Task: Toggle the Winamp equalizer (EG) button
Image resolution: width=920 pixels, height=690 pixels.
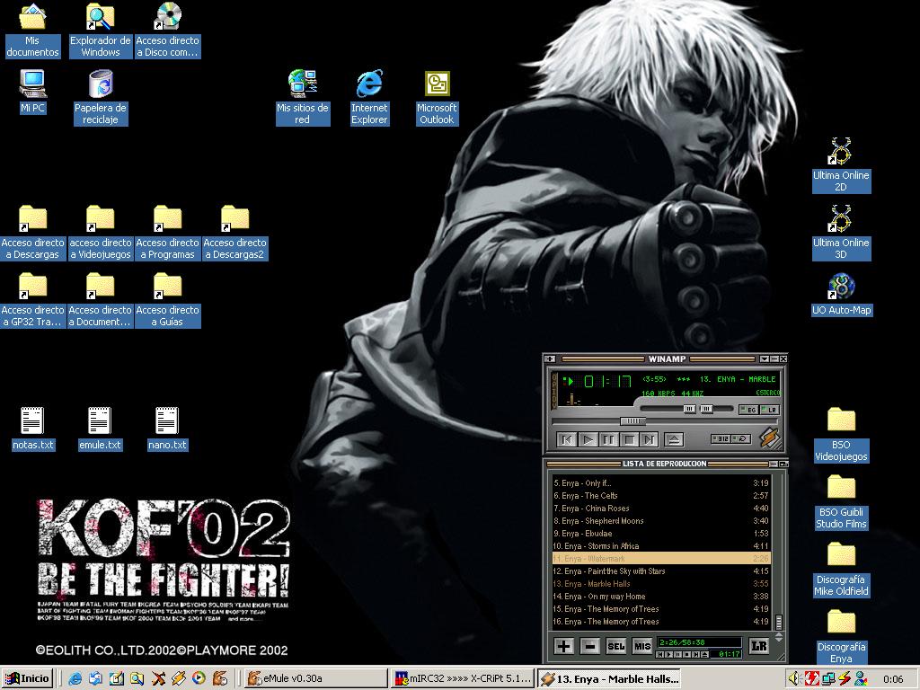Action: [x=748, y=410]
